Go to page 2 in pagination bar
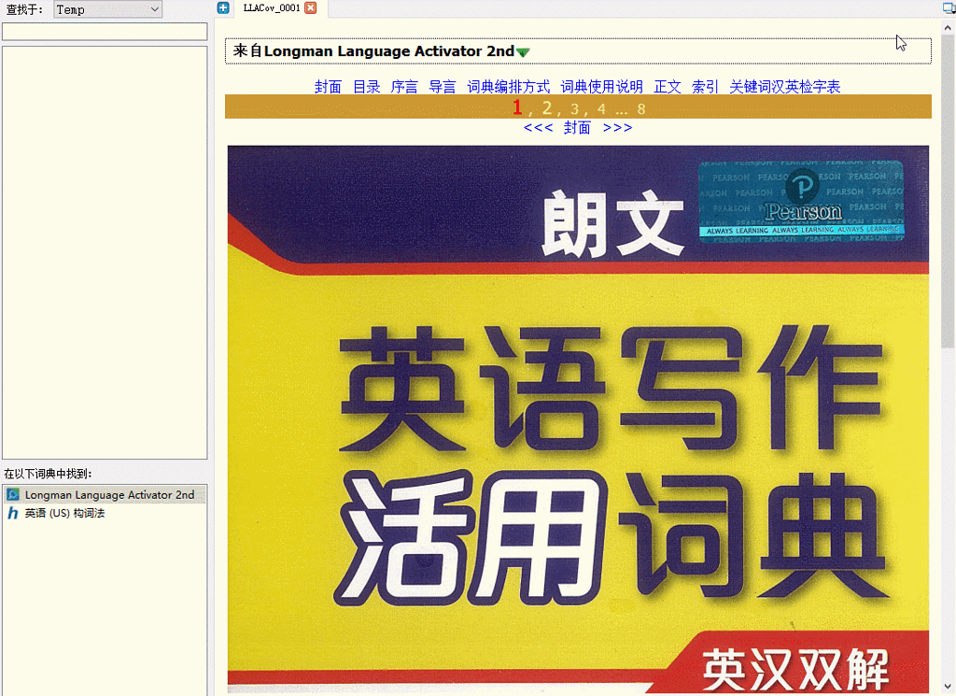The width and height of the screenshot is (956, 696). 547,108
